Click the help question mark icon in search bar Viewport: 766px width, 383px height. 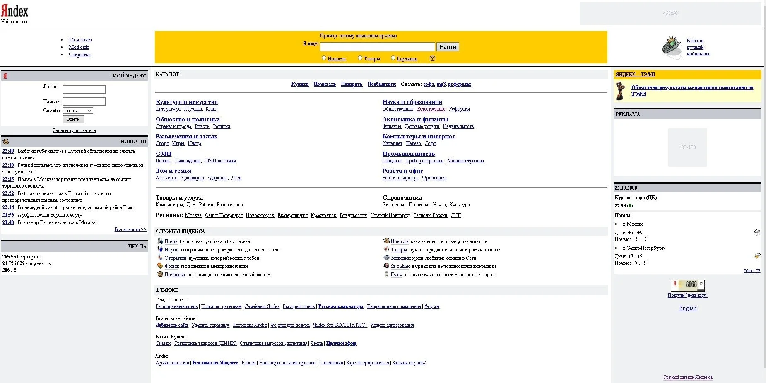pos(432,58)
